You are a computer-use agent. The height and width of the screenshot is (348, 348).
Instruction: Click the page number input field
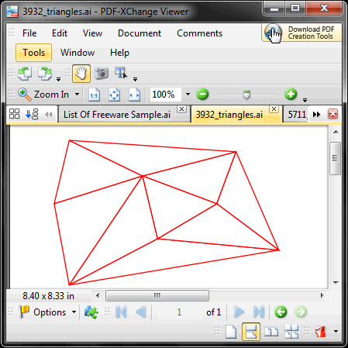click(x=179, y=312)
